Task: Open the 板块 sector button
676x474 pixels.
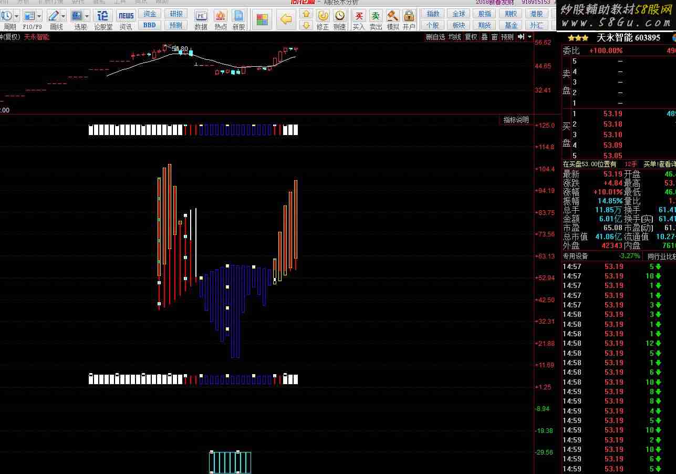Action: click(459, 25)
